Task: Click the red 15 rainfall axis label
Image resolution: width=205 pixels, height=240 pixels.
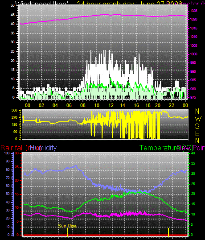Action: tap(16, 194)
